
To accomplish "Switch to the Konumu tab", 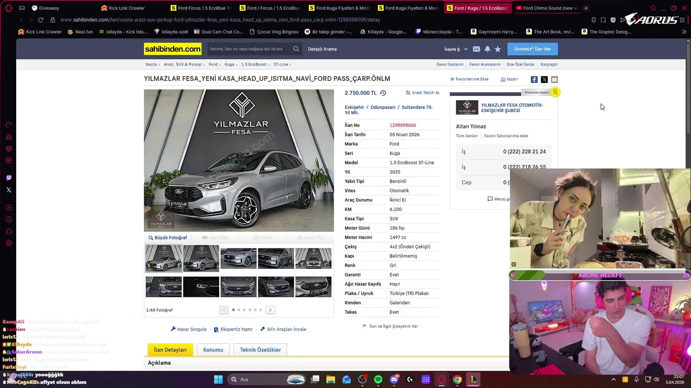I will tap(213, 350).
